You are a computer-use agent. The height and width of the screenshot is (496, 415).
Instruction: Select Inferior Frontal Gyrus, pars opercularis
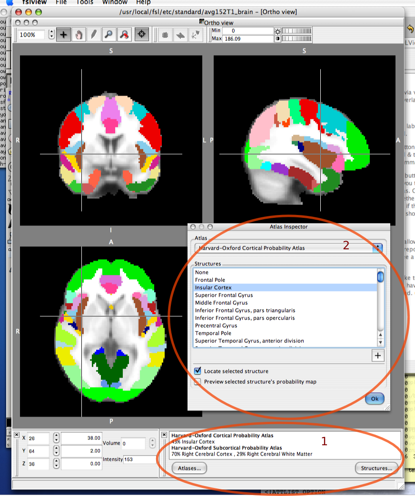click(285, 318)
